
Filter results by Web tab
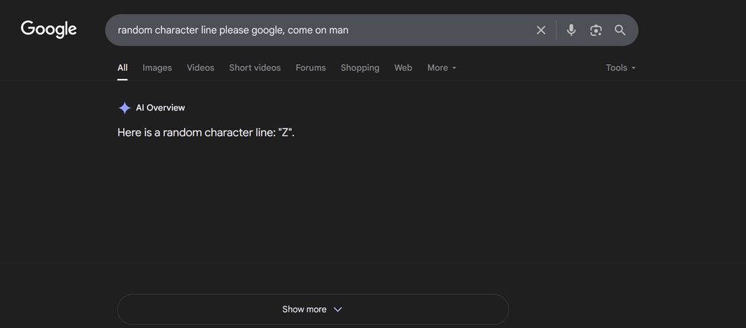[x=403, y=68]
